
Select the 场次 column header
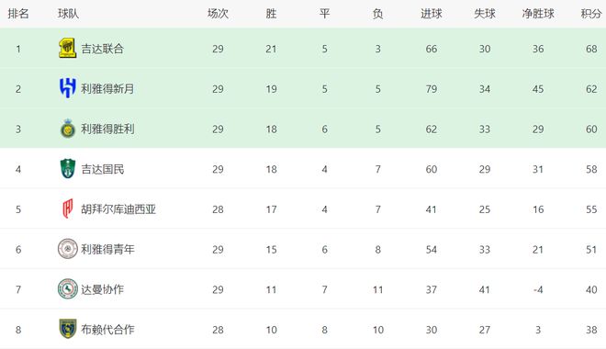pos(218,14)
